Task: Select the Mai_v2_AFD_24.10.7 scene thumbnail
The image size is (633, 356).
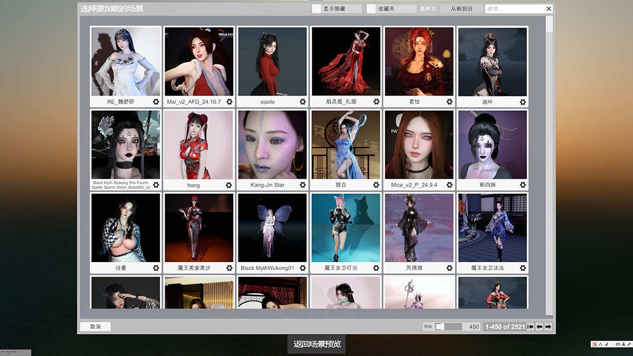Action: [199, 62]
